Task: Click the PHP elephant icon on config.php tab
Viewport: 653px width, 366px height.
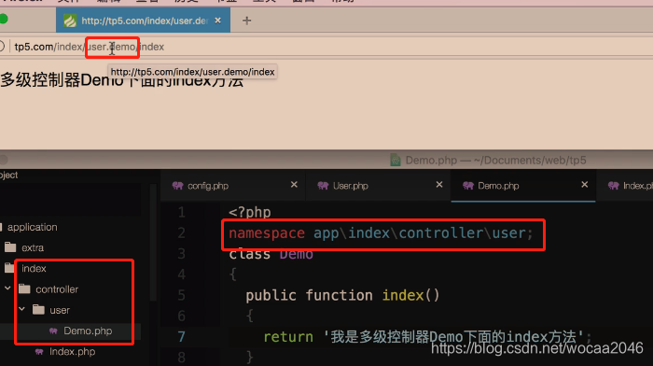Action: point(178,186)
